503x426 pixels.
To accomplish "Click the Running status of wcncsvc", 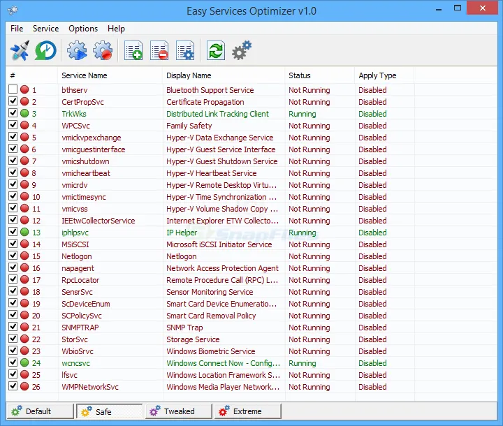I will pos(302,363).
